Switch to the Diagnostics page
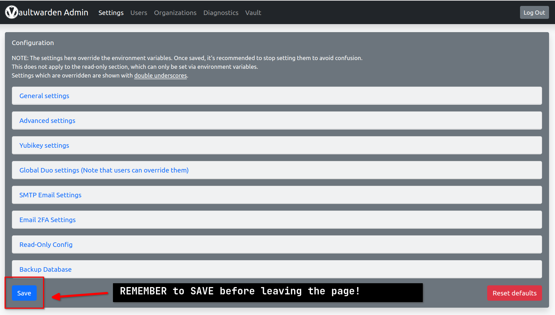The image size is (555, 315). point(221,13)
